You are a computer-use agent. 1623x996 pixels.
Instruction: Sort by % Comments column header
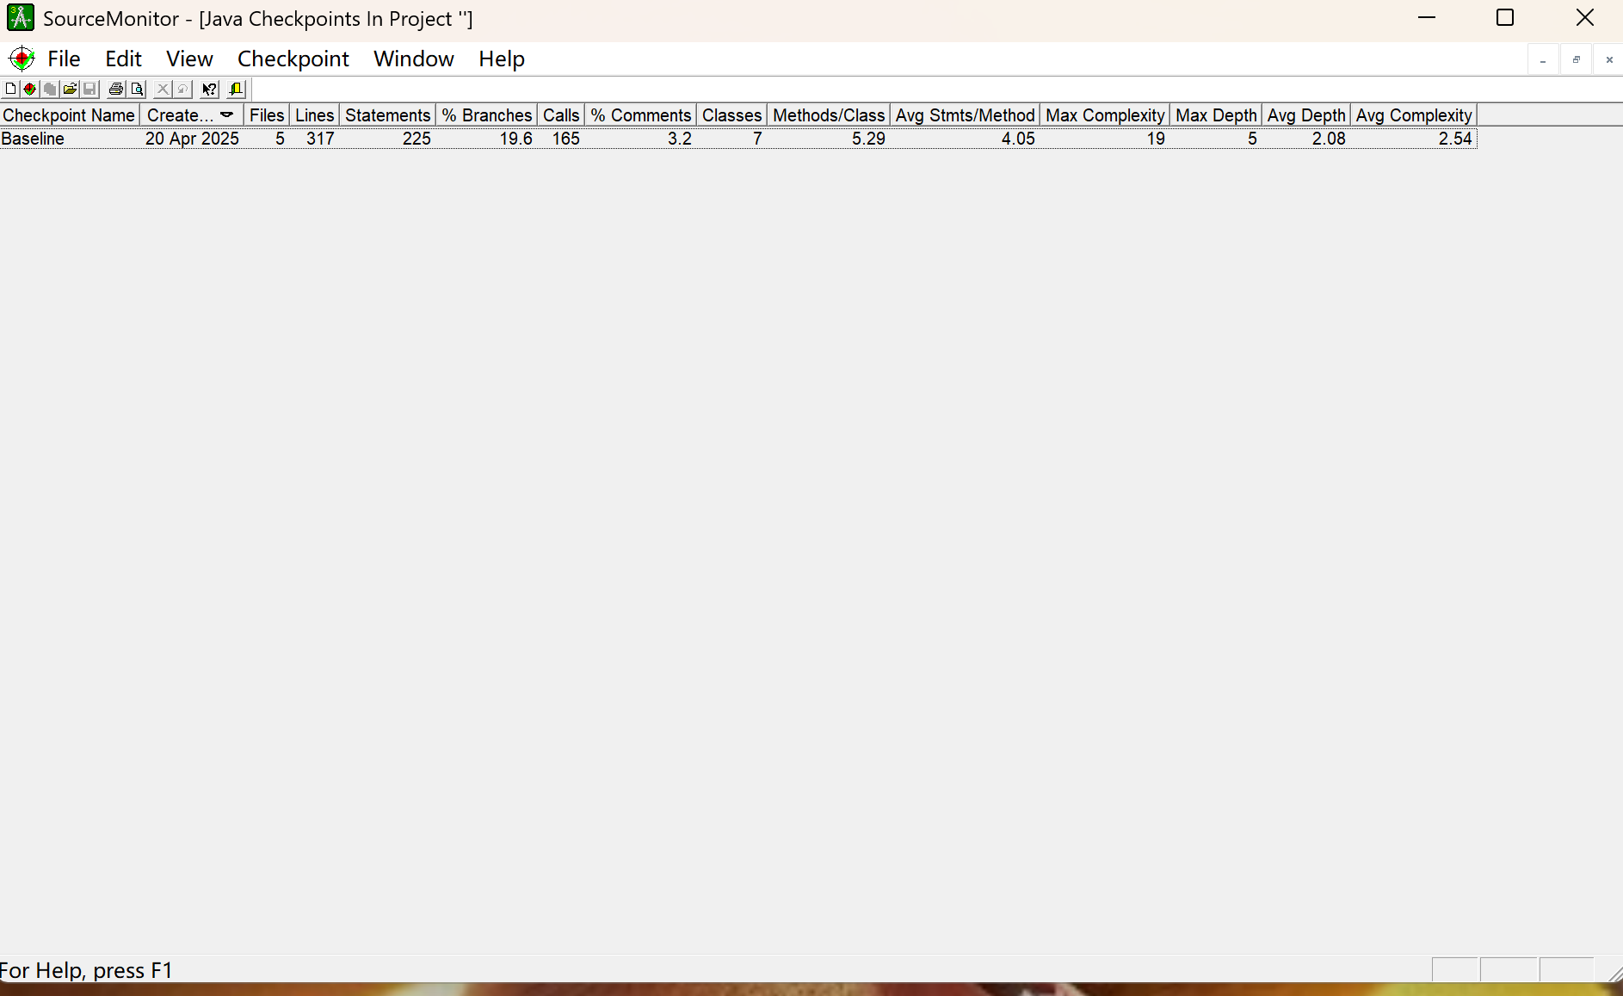[641, 115]
